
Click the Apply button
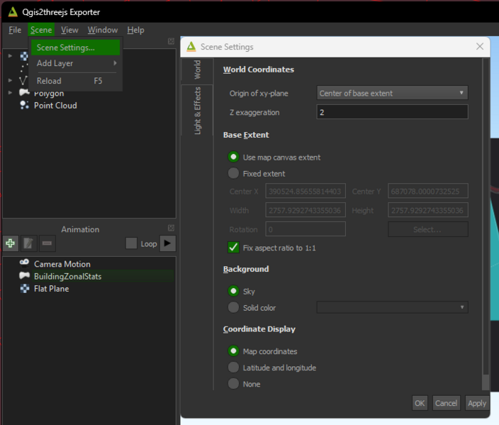pos(477,403)
